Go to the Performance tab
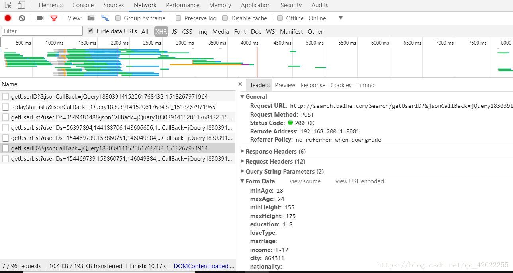The width and height of the screenshot is (513, 273). pyautogui.click(x=183, y=5)
